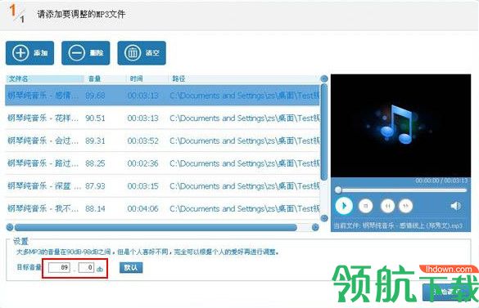Screen dimensions: 479x308
Task: Click the volume value 89.31
Action: [x=95, y=141]
